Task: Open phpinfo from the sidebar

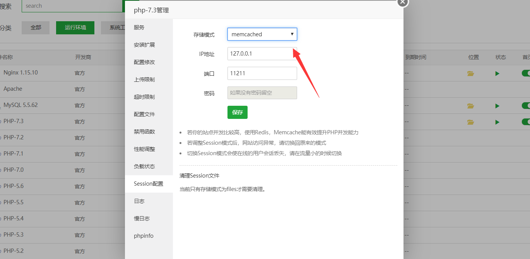Action: (x=144, y=236)
